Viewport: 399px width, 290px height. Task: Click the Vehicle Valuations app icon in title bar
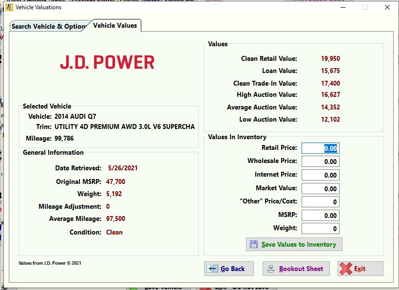[x=9, y=7]
